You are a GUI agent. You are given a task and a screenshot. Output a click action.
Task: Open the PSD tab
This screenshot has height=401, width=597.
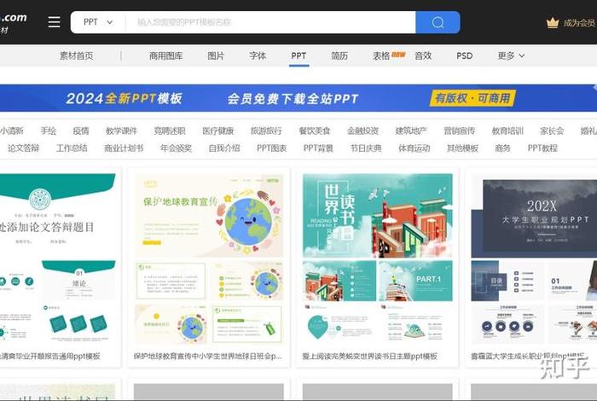tap(465, 55)
